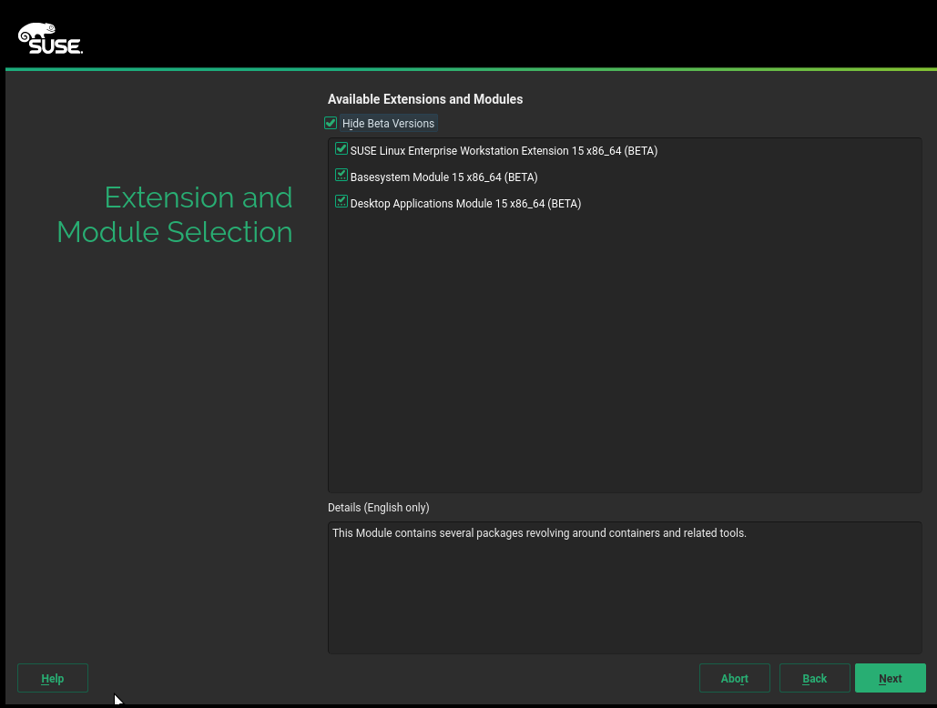Toggle the Hide Beta Versions checkbox
This screenshot has height=708, width=937.
pyautogui.click(x=331, y=123)
